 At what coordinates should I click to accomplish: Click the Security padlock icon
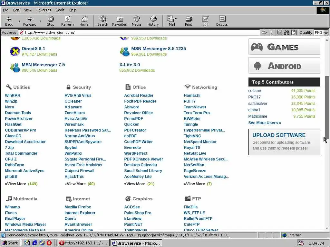coord(68,87)
